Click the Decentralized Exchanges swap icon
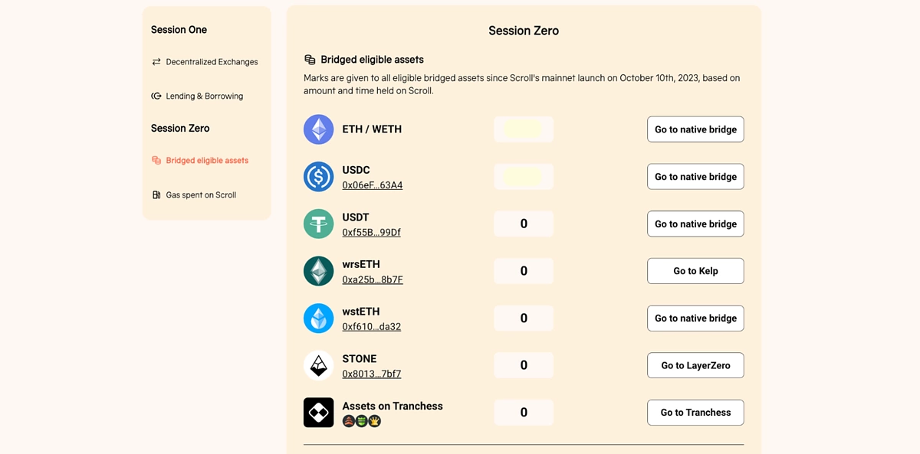920x454 pixels. (157, 62)
